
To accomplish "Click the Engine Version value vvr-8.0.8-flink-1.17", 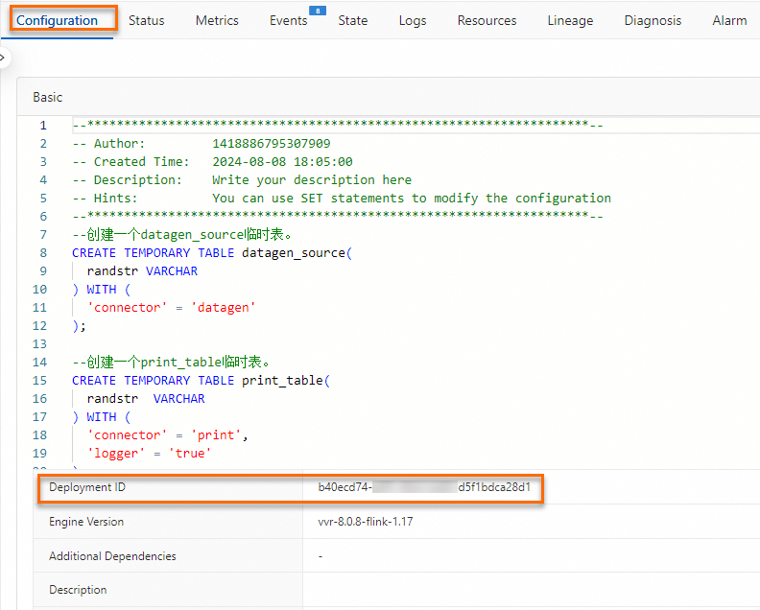I will (x=366, y=522).
